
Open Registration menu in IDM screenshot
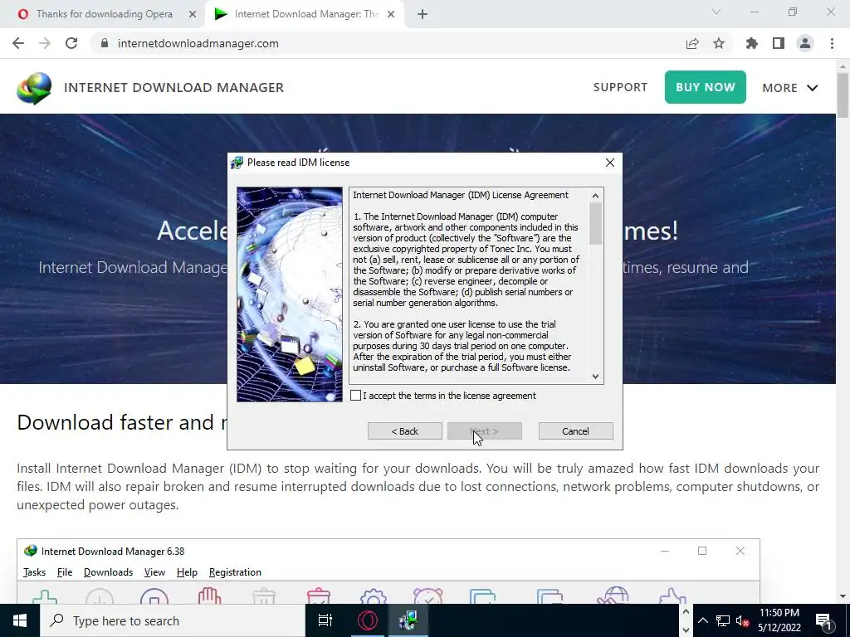point(235,572)
